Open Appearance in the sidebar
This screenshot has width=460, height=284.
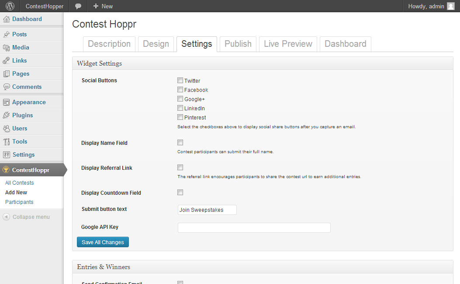[32, 102]
